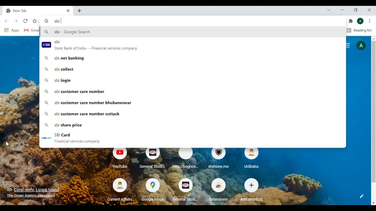Viewport: 376px width, 211px height.
Task: Open Google account avatar on page
Action: click(361, 45)
